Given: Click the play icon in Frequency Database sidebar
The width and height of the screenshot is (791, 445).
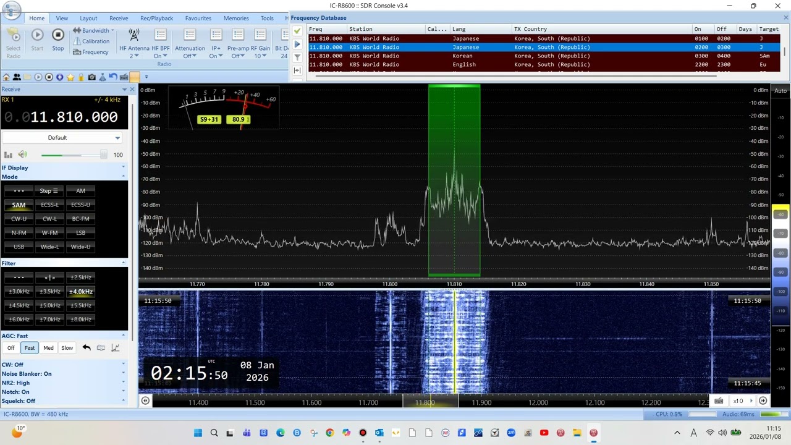Looking at the screenshot, I should tap(297, 44).
